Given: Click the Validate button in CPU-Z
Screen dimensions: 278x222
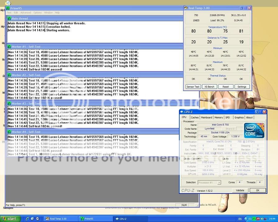Looking at the screenshot, I should click(240, 190).
